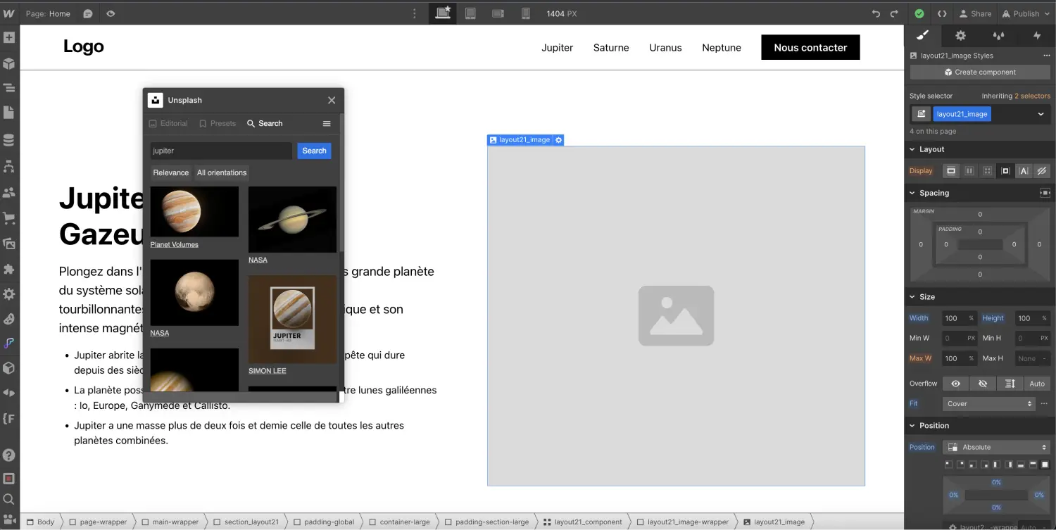Toggle Display None for the image
1056x530 pixels.
1042,170
